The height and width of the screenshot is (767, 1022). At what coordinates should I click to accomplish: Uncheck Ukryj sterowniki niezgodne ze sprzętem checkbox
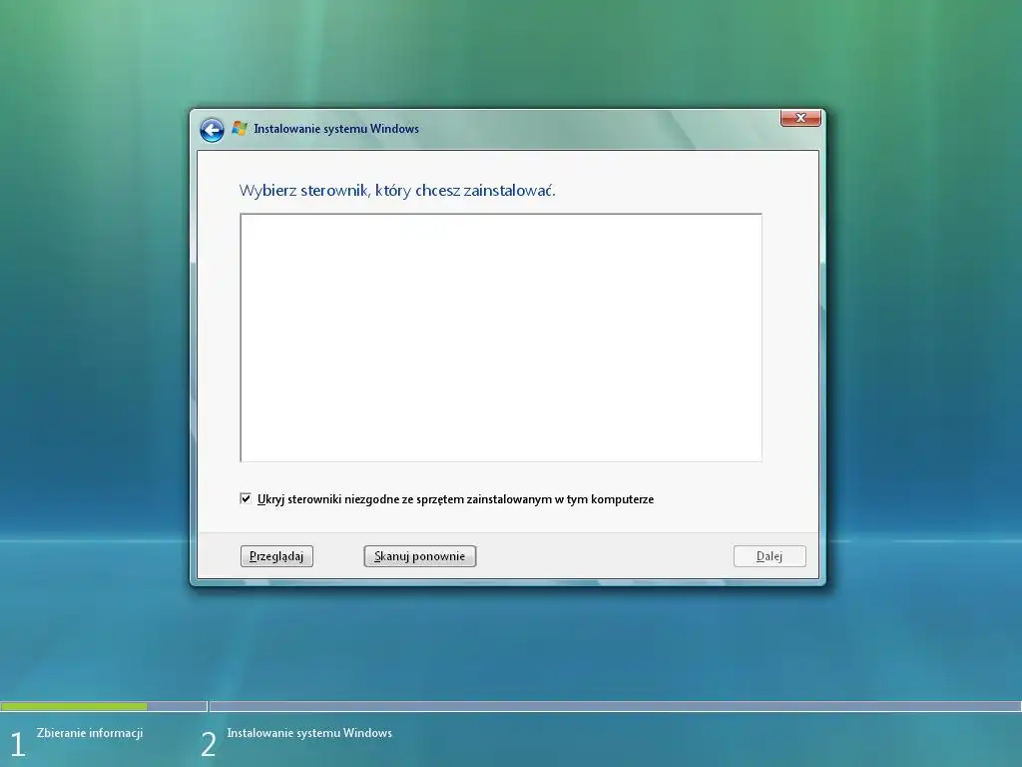tap(246, 499)
